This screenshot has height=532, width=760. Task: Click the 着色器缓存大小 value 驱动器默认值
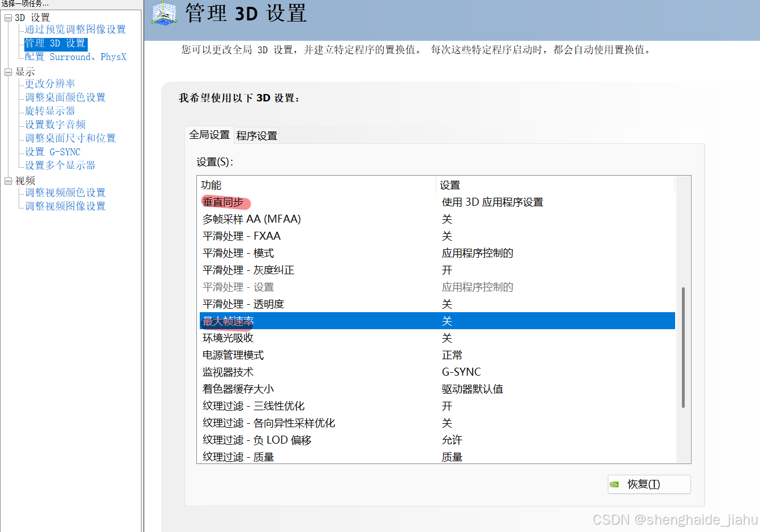coord(473,389)
